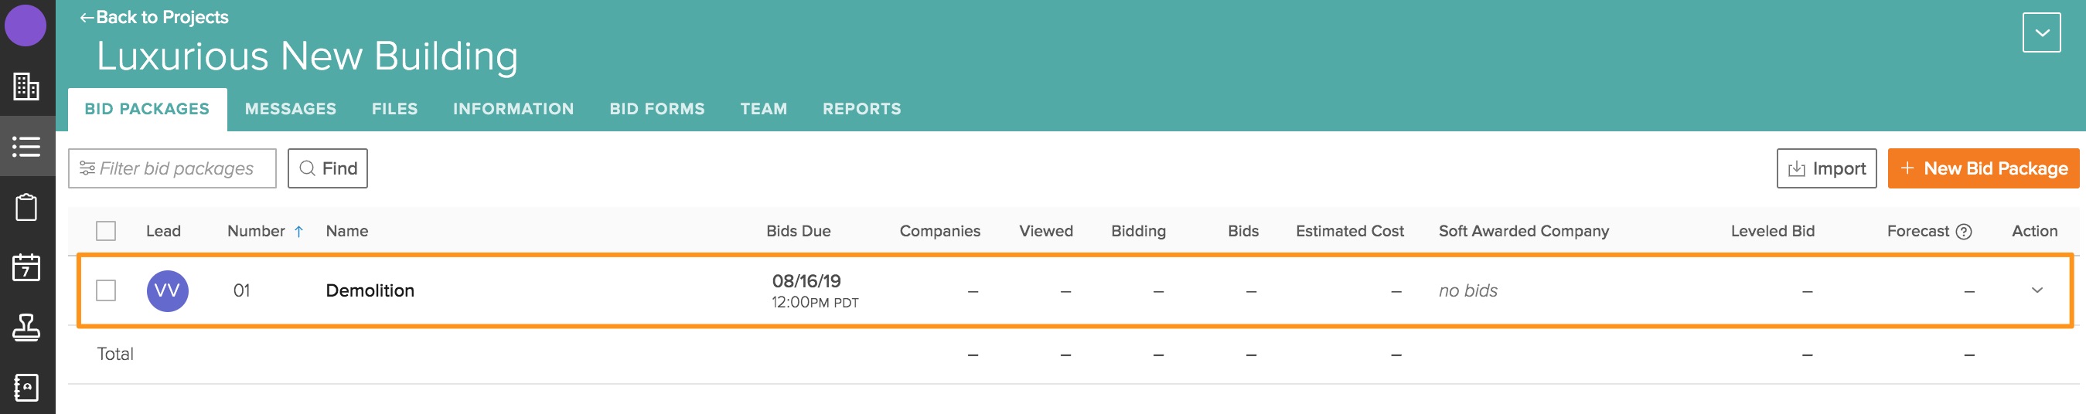Viewport: 2086px width, 414px height.
Task: Open the project options dropdown arrow
Action: tap(2040, 33)
